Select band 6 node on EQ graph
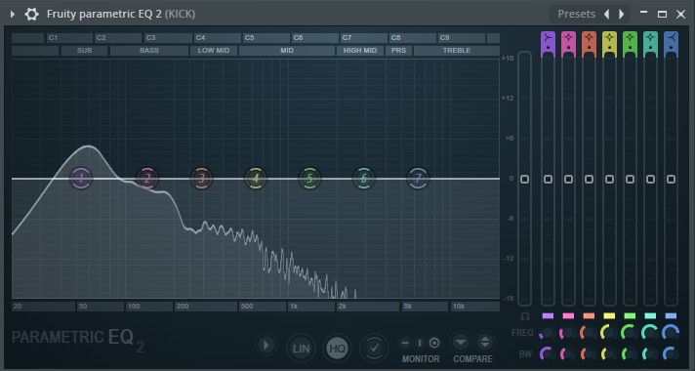The height and width of the screenshot is (371, 695). coord(363,179)
